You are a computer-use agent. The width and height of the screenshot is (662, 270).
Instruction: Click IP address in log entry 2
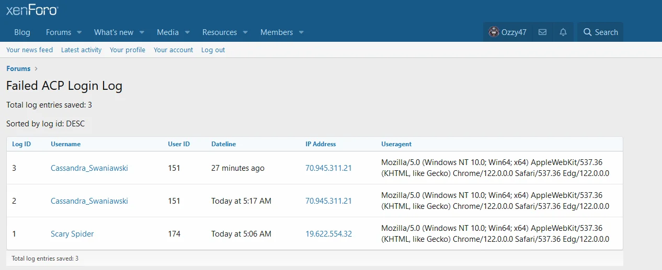coord(328,201)
